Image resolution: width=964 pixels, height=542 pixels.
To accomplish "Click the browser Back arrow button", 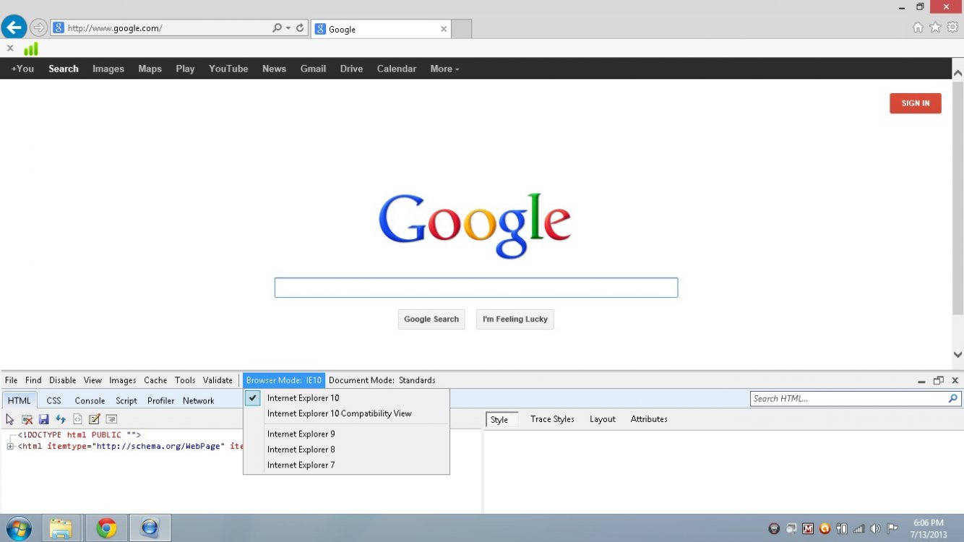I will (14, 27).
